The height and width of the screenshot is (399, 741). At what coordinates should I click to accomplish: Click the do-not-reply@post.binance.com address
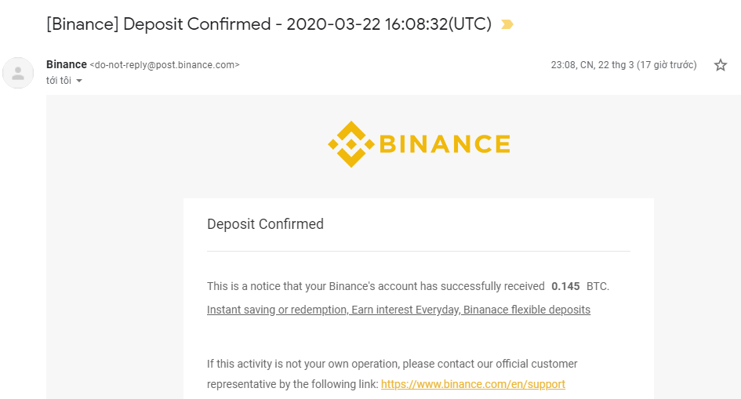tap(165, 65)
